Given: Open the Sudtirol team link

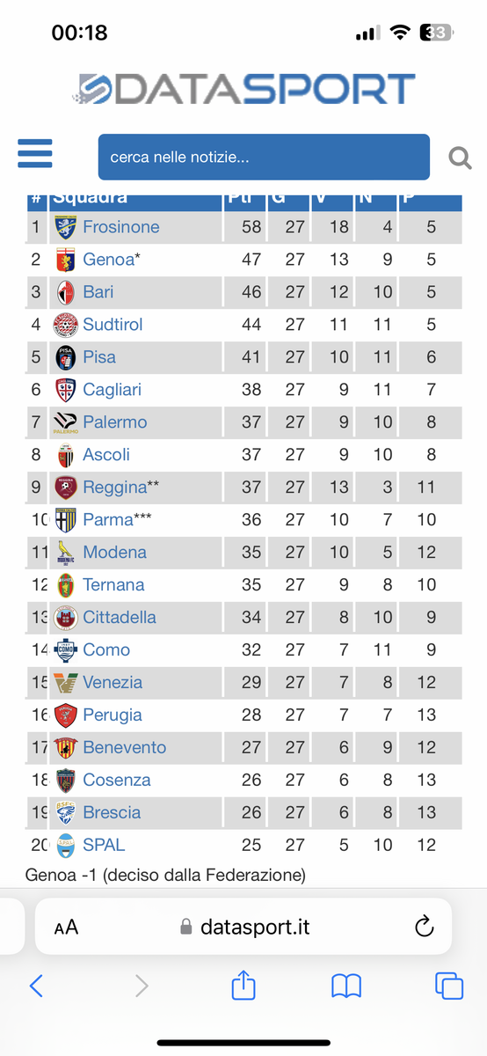Looking at the screenshot, I should point(113,324).
